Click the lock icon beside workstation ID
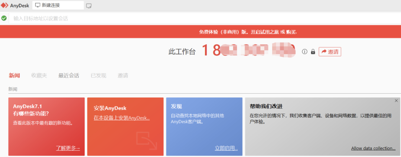401x157 pixels. pos(313,52)
